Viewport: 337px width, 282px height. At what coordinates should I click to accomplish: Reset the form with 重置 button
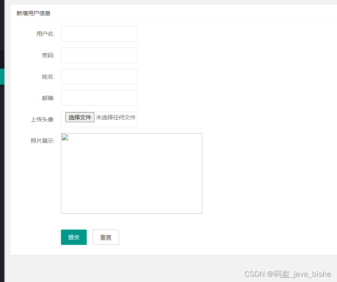105,237
